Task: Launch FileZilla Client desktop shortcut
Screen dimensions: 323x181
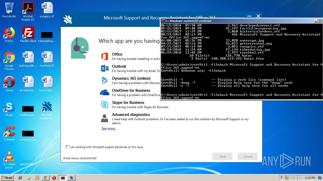Action: 28,35
